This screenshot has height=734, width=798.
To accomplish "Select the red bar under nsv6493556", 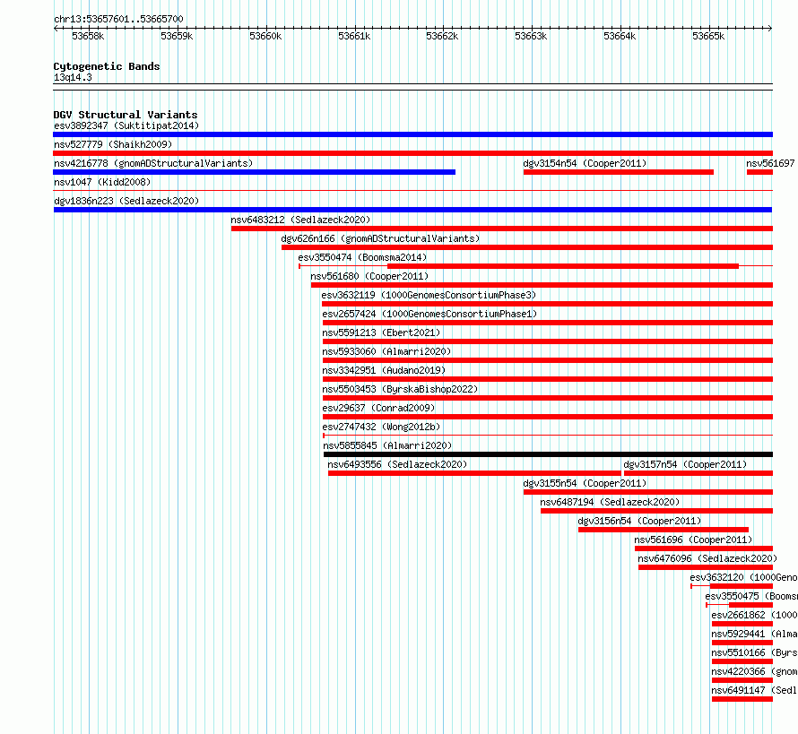I will click(x=474, y=473).
